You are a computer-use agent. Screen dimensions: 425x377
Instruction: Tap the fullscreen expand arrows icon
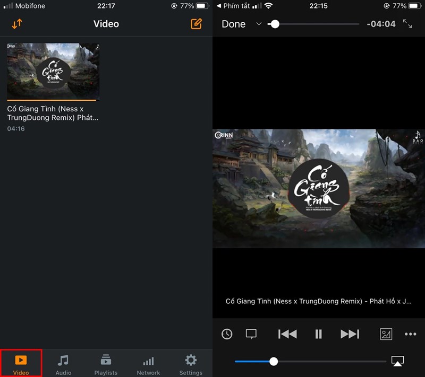[x=407, y=24]
